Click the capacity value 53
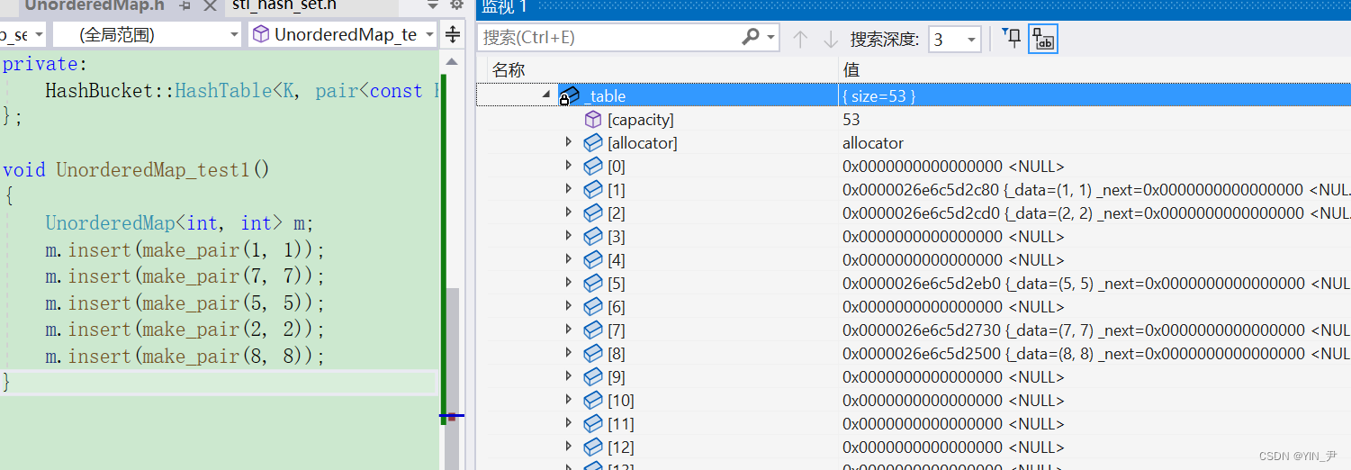This screenshot has height=470, width=1351. (x=851, y=120)
